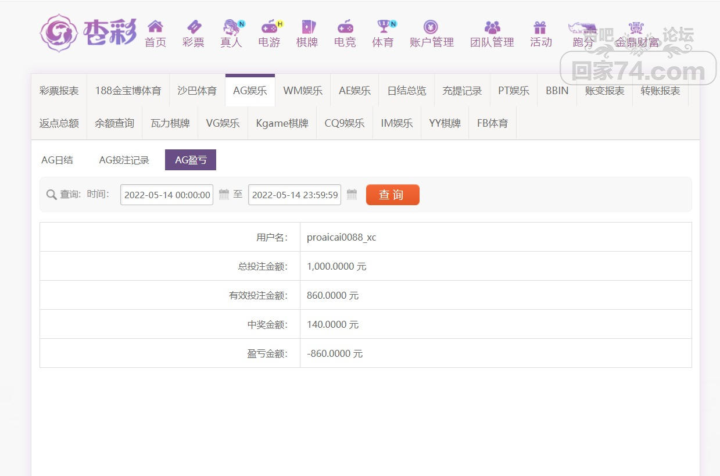Click the 杏彩 site logo
The image size is (720, 476).
click(88, 33)
